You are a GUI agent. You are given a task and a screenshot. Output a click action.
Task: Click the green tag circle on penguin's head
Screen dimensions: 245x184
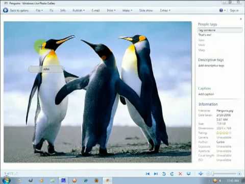coord(40,47)
